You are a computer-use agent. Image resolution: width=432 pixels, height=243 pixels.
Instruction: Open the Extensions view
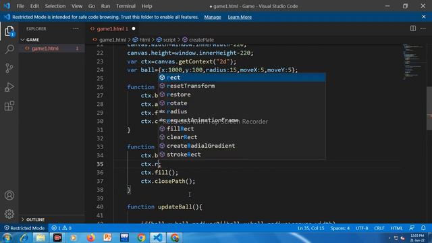[9, 106]
